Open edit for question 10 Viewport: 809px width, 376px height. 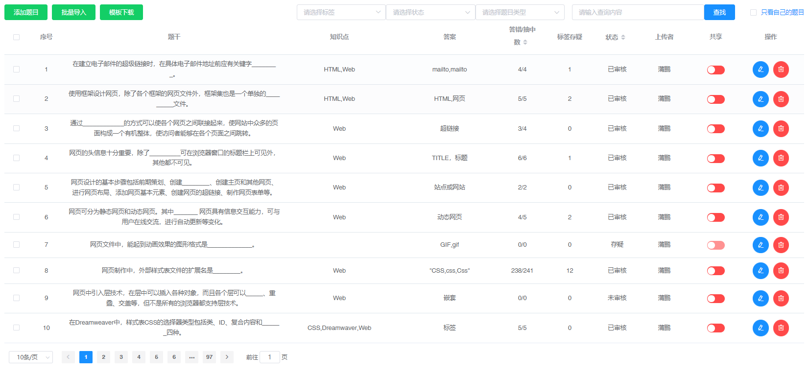click(761, 328)
